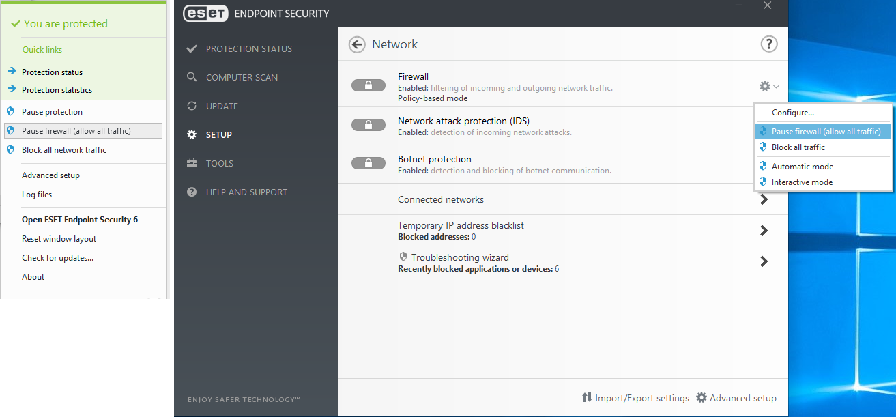Open Advanced setup at the bottom
This screenshot has width=896, height=417.
(x=736, y=398)
